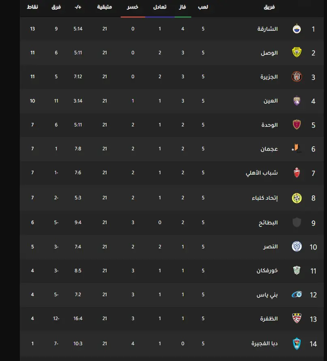Open the عجمان orange club logo
This screenshot has width=327, height=361.
297,149
